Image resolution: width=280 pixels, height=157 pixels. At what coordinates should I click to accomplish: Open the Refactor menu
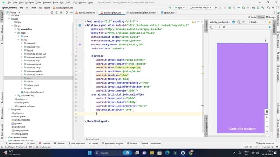[47, 3]
